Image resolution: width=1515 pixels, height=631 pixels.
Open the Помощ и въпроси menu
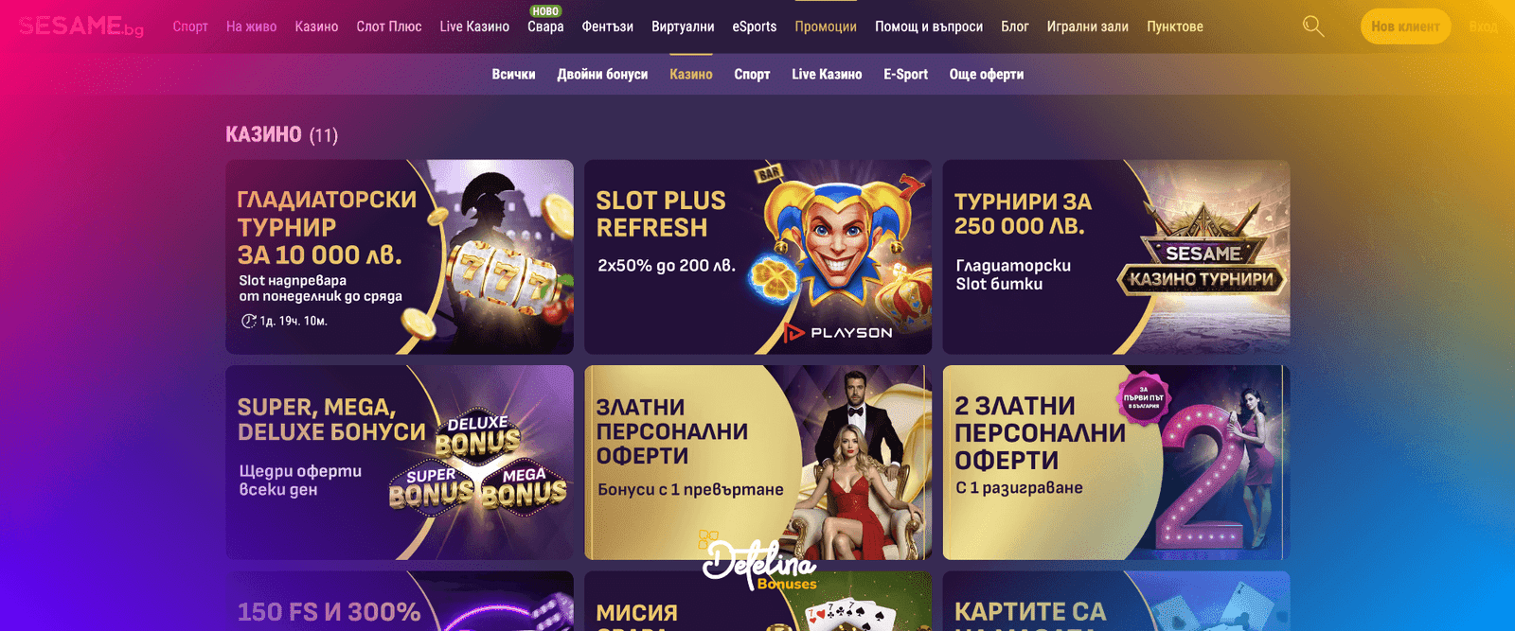point(929,26)
